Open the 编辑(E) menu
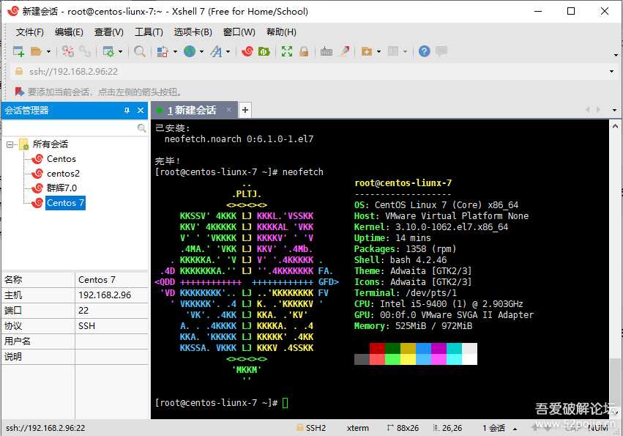 point(69,32)
